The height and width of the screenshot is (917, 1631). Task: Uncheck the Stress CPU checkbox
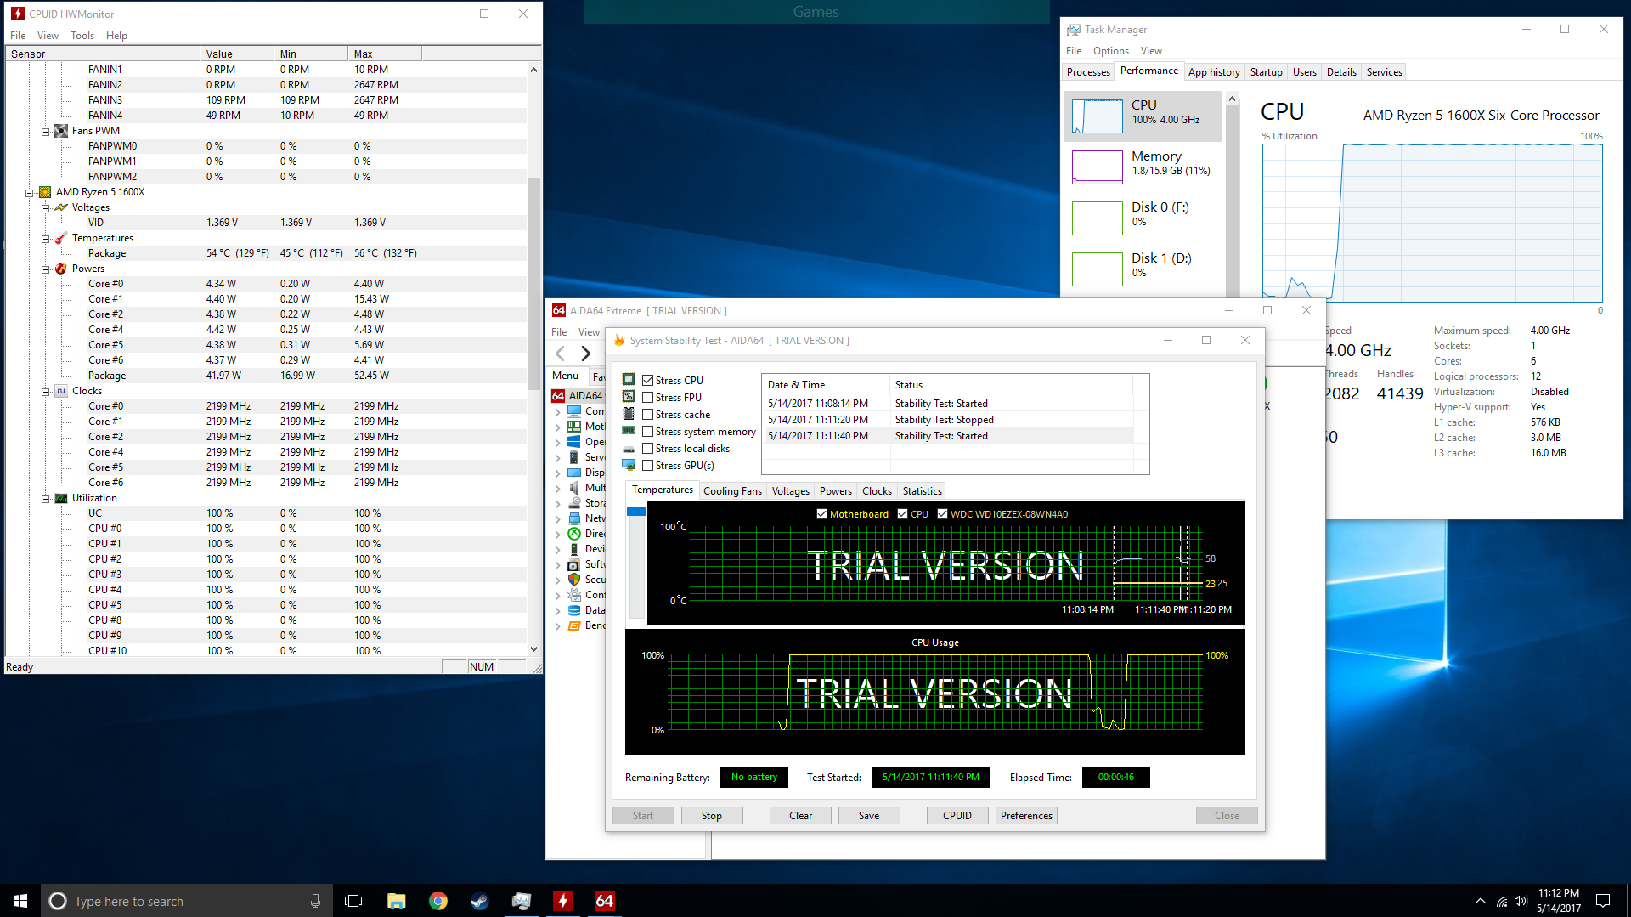pos(648,381)
